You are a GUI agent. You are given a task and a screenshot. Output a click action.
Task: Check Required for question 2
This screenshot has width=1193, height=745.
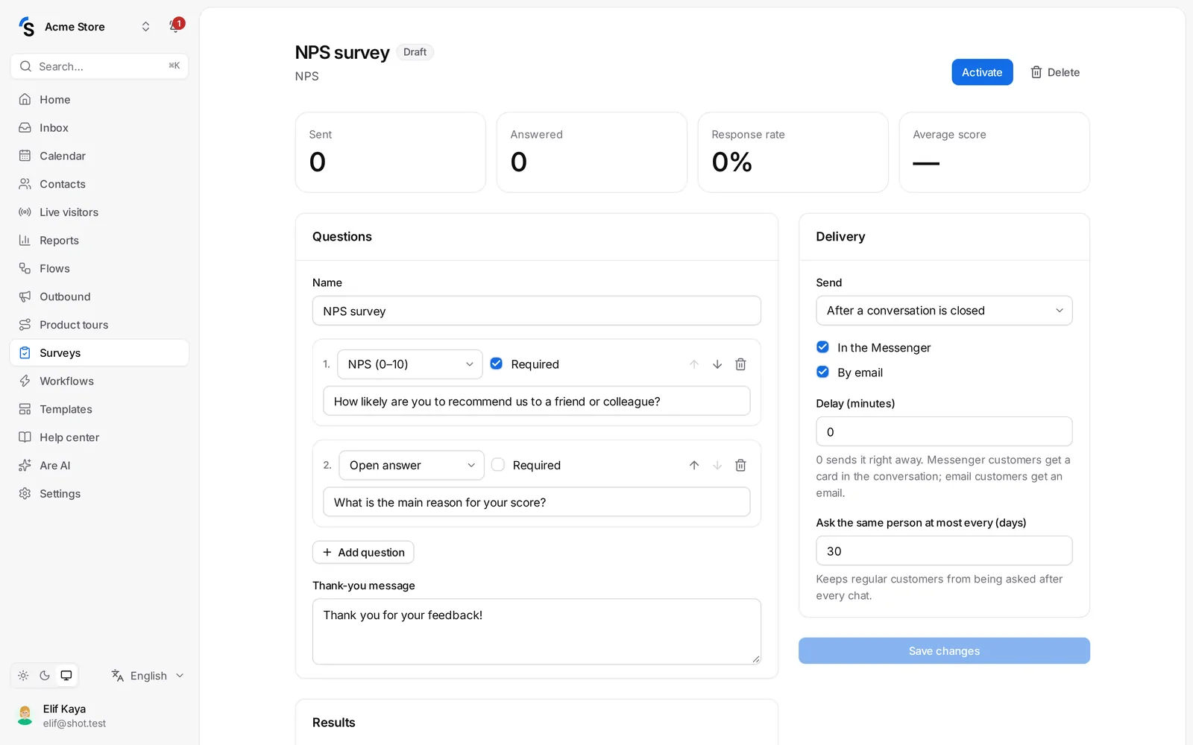point(498,465)
